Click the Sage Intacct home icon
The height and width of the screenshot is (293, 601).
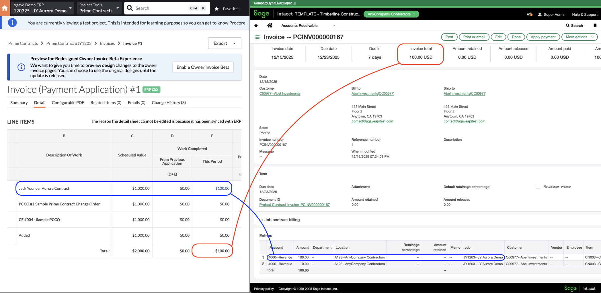click(x=270, y=25)
